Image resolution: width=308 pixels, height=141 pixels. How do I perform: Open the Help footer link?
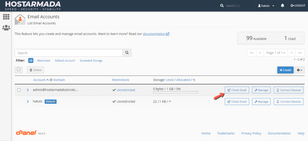[x=301, y=133]
